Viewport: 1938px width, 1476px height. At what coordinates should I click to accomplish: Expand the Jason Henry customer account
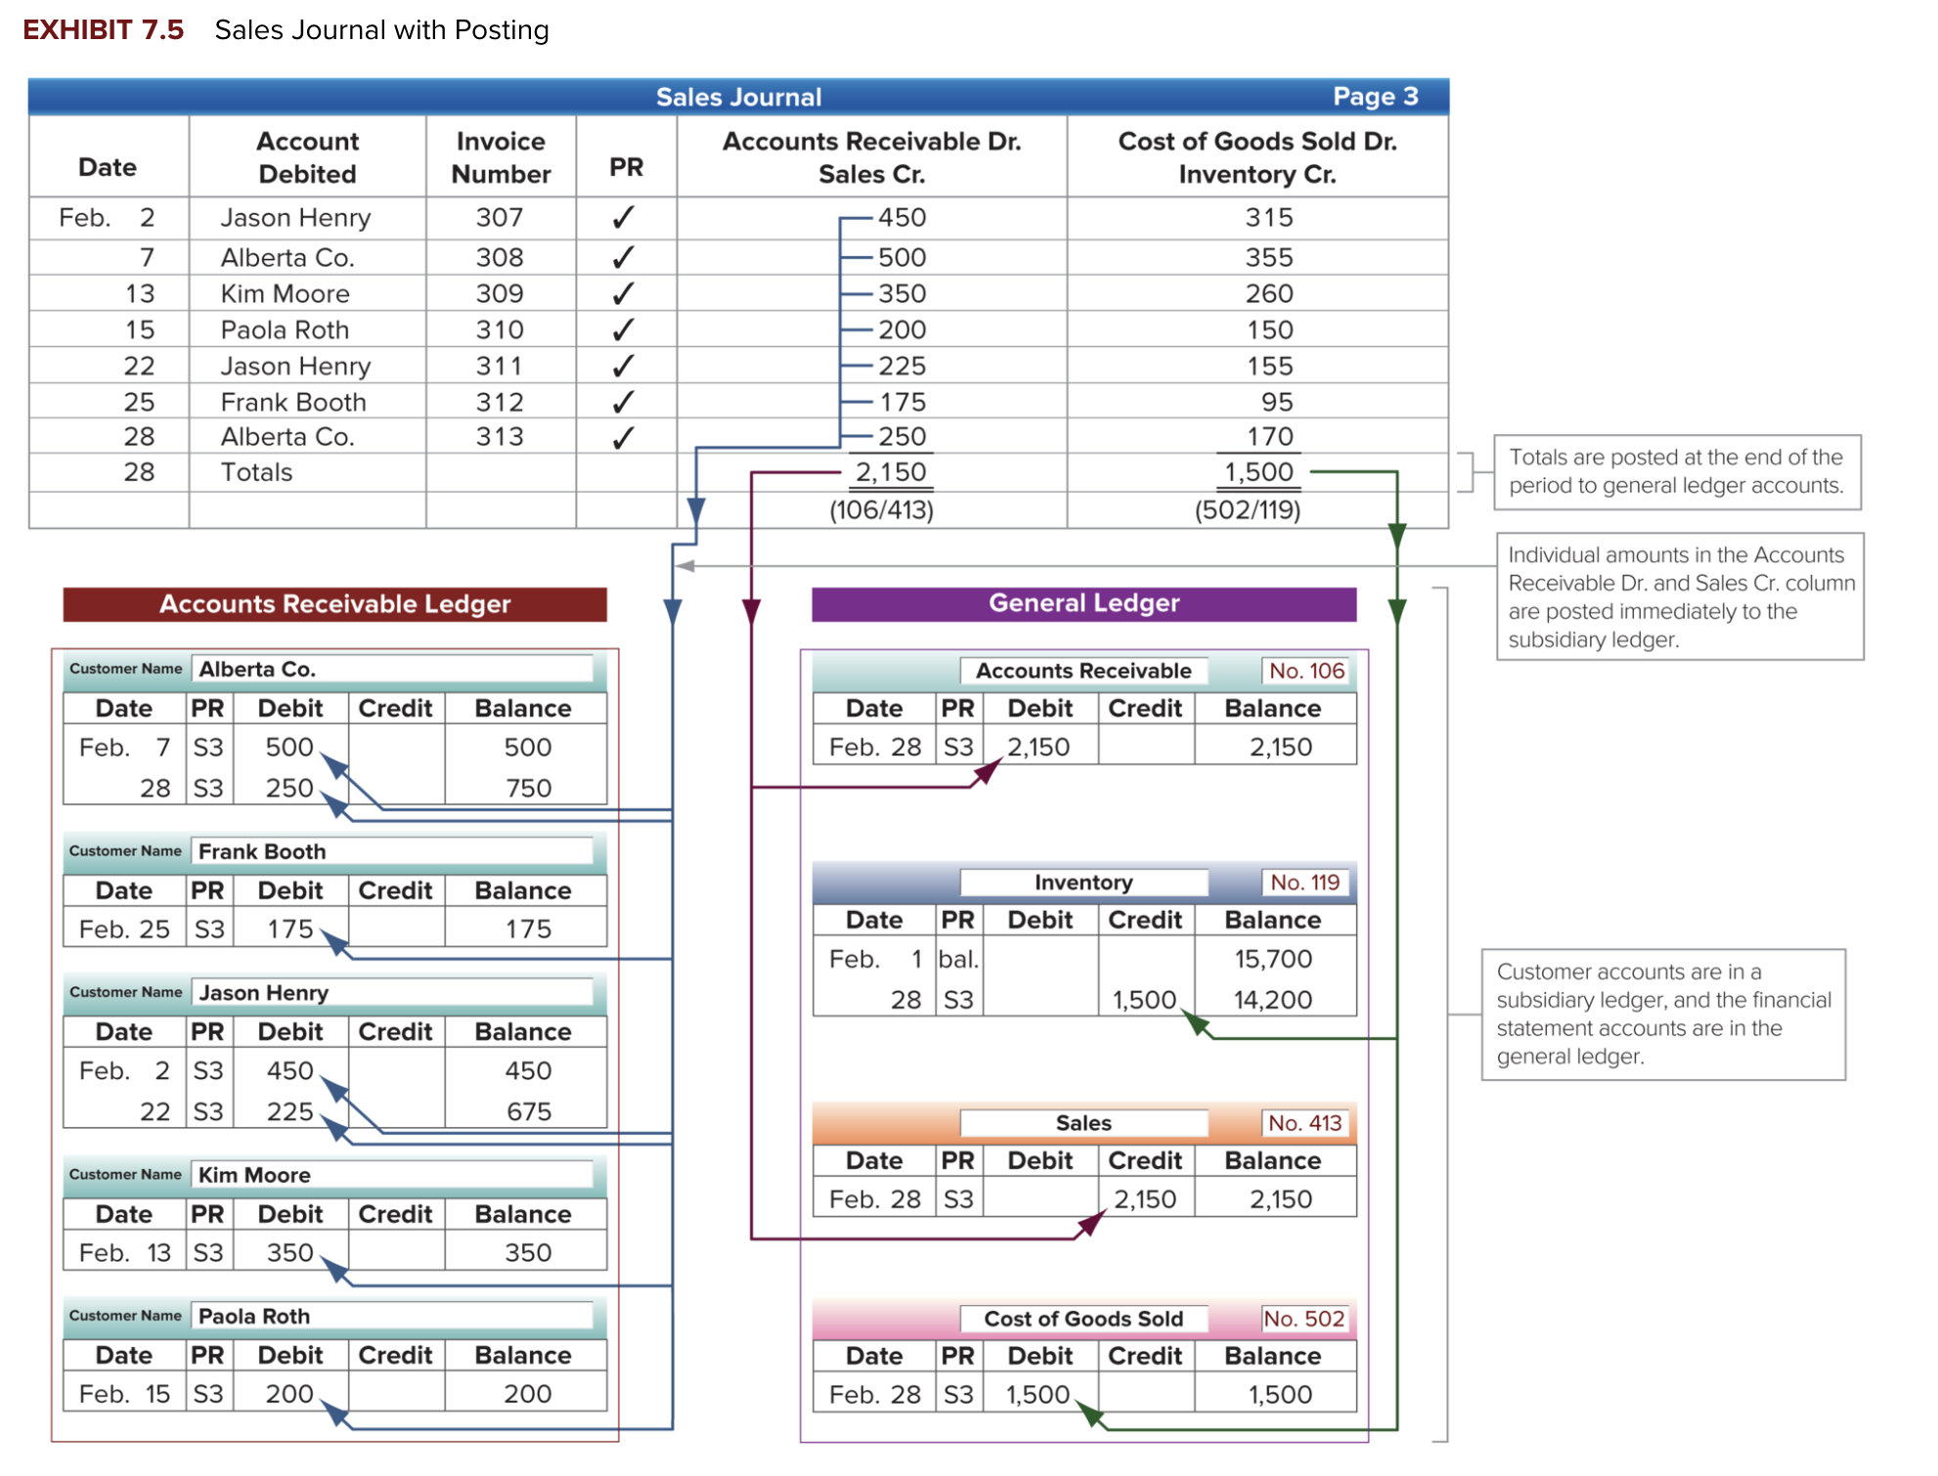click(x=265, y=992)
